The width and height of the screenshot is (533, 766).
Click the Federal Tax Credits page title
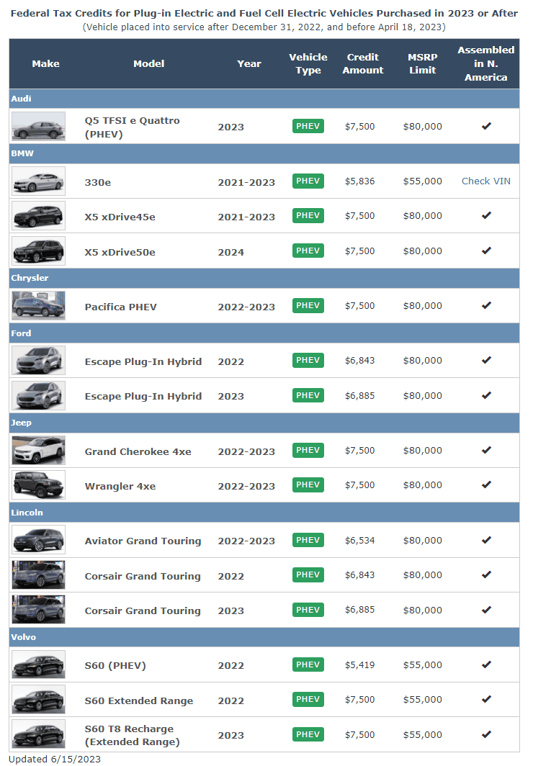tap(264, 13)
